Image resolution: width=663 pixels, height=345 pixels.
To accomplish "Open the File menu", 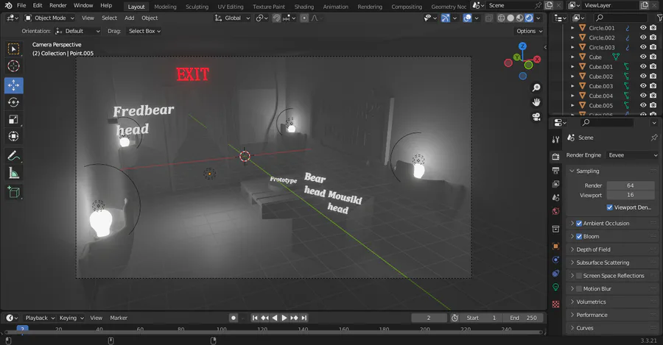I will pyautogui.click(x=21, y=5).
